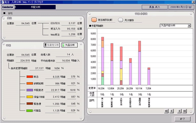This screenshot has width=196, height=123.
Task: Select 月次推移 view toggle
Action: [121, 20]
